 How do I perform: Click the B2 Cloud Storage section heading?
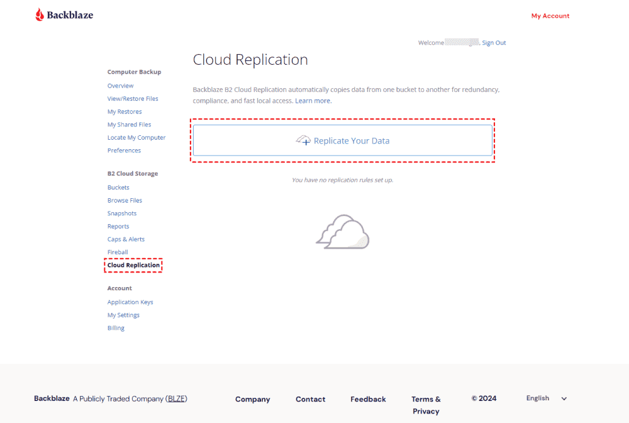pyautogui.click(x=132, y=173)
